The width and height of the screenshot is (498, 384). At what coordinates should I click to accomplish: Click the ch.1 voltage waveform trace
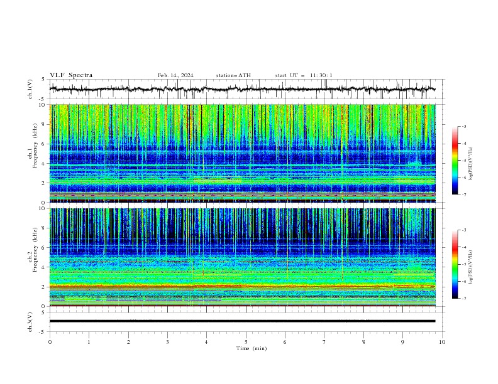(242, 89)
